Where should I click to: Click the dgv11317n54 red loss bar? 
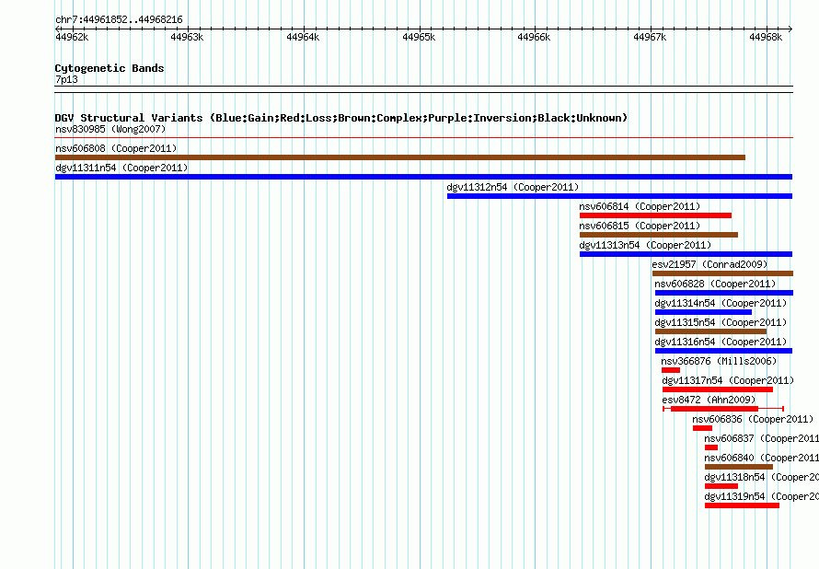pos(718,389)
